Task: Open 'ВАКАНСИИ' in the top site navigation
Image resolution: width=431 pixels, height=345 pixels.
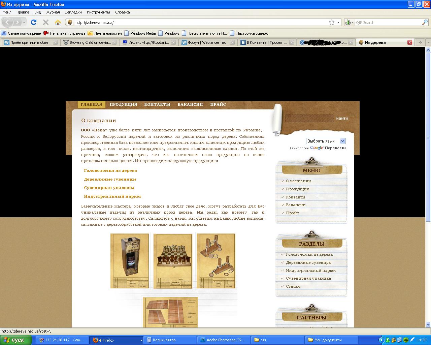Action: (x=190, y=104)
